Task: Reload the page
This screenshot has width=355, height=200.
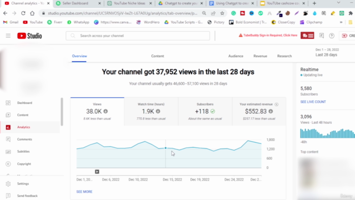Action: point(23,13)
